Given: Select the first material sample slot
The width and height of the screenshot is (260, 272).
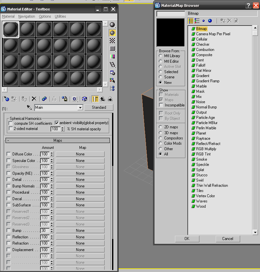Looking at the screenshot, I should (x=10, y=29).
